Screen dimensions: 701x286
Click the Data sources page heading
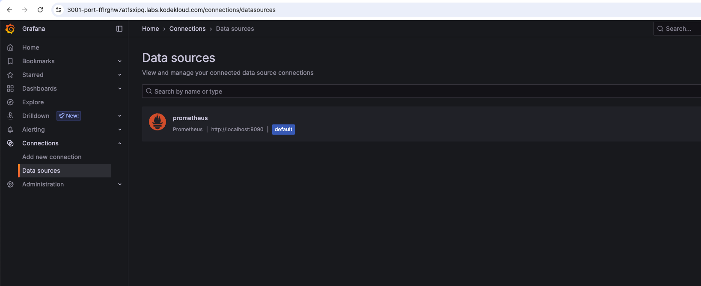[178, 58]
